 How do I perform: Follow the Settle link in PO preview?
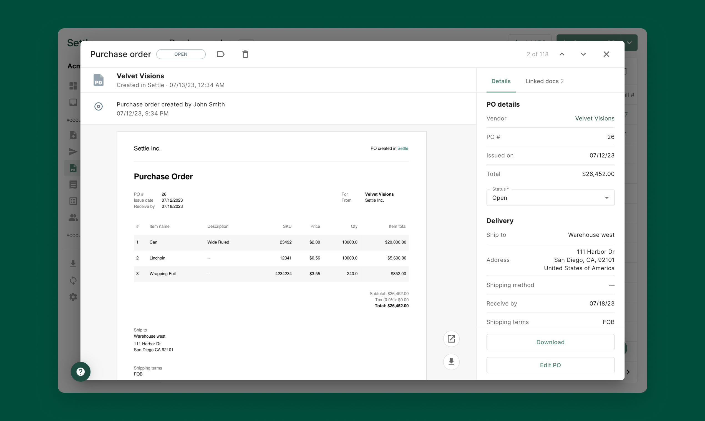click(402, 148)
